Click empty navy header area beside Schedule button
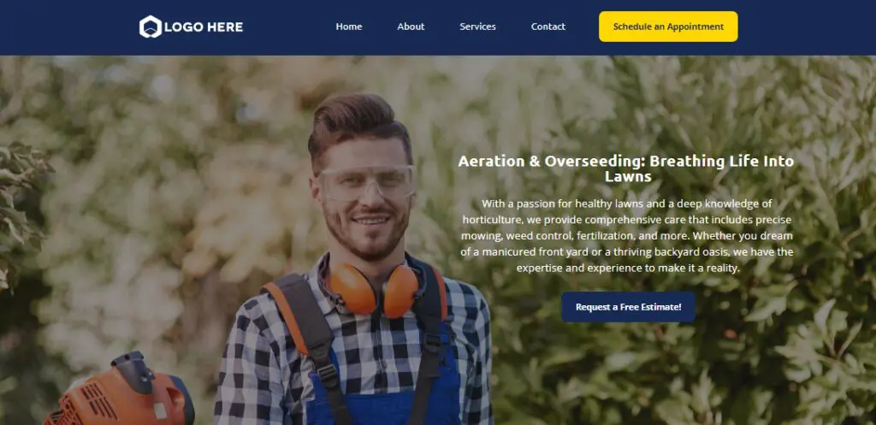The width and height of the screenshot is (876, 425). pyautogui.click(x=804, y=27)
